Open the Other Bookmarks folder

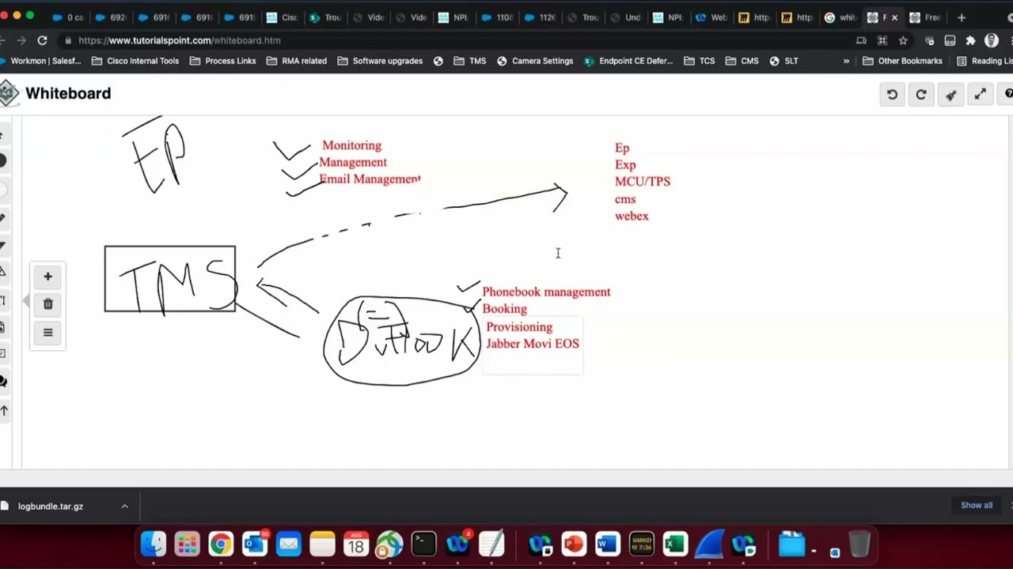click(x=902, y=61)
